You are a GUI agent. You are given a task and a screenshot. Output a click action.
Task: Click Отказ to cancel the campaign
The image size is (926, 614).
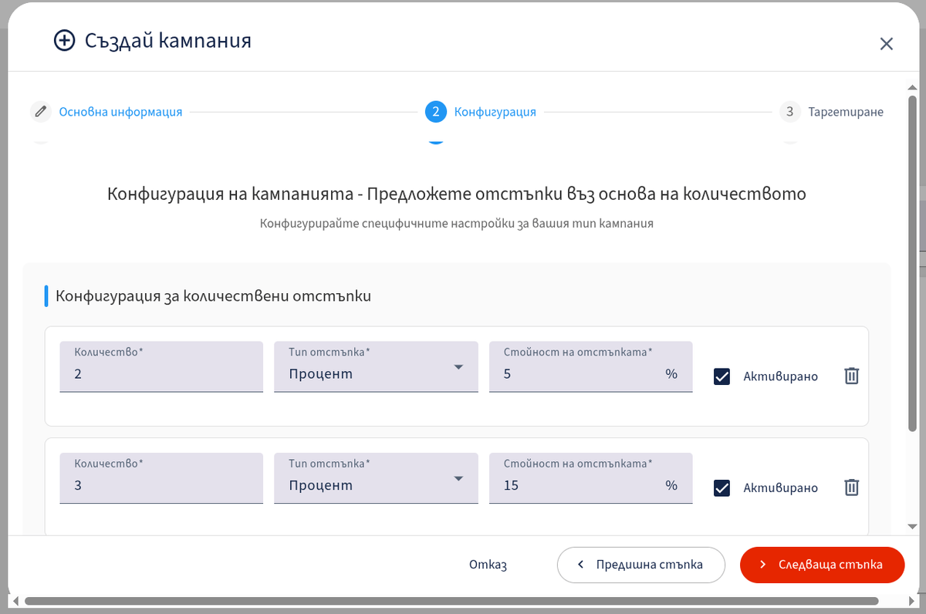(x=488, y=565)
